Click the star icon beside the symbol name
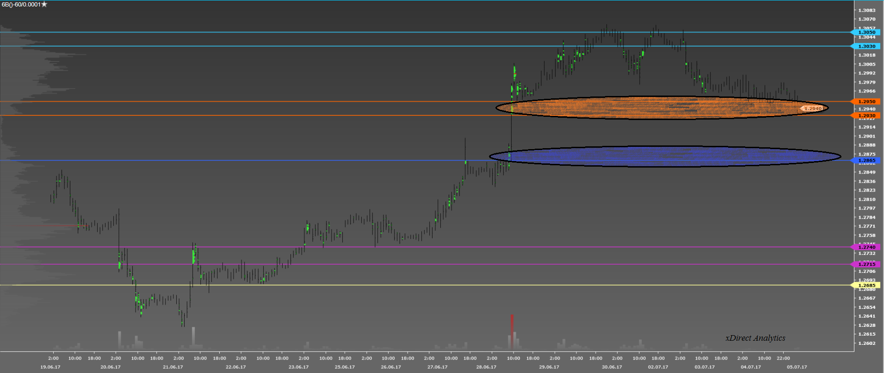 44,5
